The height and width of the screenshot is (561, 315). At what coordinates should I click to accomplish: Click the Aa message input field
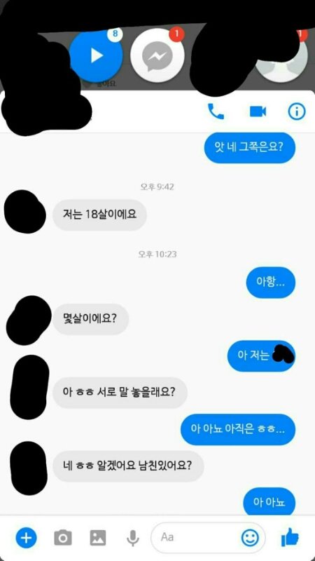(x=208, y=537)
